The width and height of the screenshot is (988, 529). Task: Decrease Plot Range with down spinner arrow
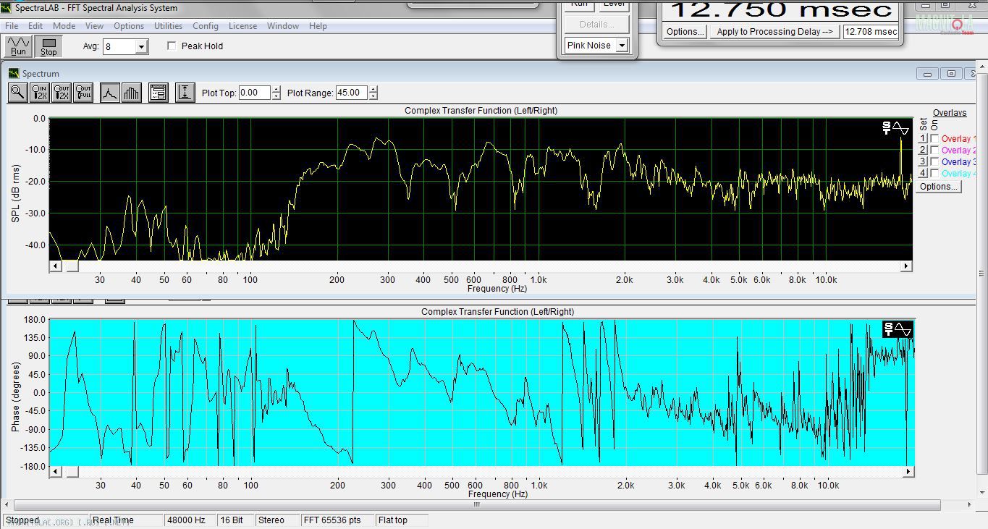click(373, 96)
